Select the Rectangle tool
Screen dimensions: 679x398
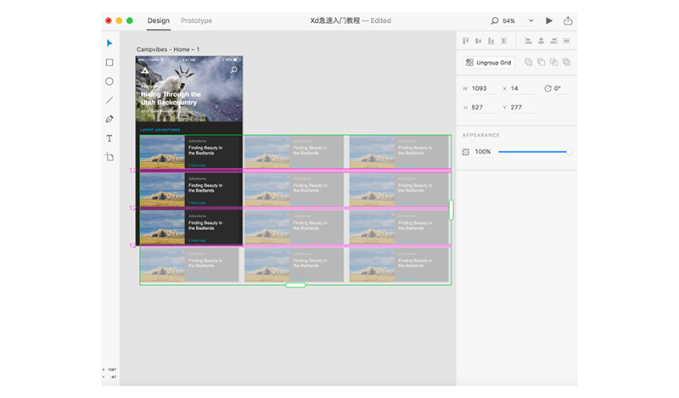[x=109, y=62]
